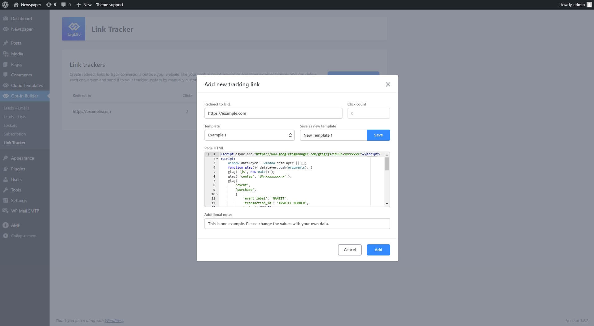
Task: Open the comments bubble showing 0
Action: tap(66, 5)
